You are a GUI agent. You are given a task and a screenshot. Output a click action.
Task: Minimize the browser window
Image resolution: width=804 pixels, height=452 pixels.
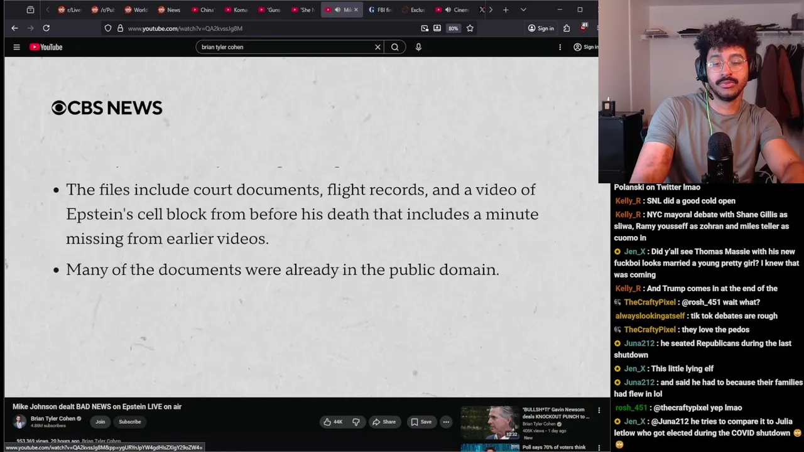[560, 10]
